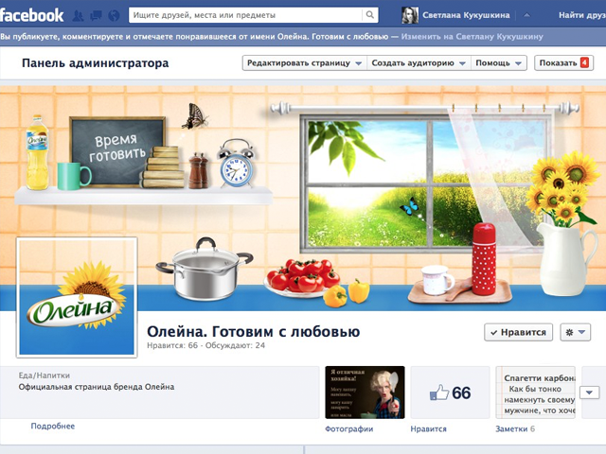Click 'Нравится: 66 · Обсуждают: 24' text
This screenshot has width=606, height=454.
tap(206, 345)
